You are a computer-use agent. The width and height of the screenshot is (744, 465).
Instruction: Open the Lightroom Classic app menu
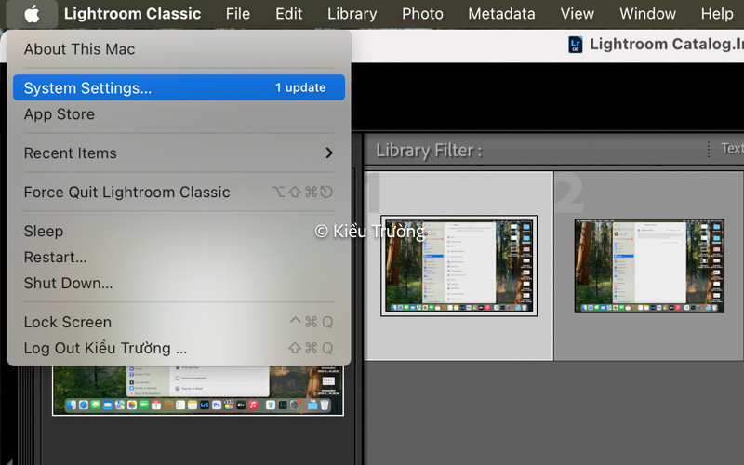[x=132, y=14]
